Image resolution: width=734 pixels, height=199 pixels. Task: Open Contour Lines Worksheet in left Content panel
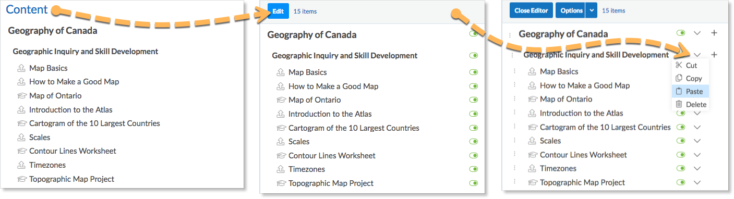pos(73,151)
